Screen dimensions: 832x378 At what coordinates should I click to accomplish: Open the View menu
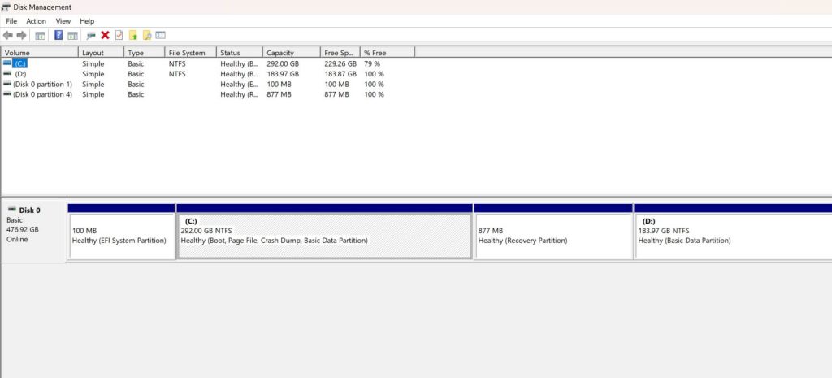point(63,21)
